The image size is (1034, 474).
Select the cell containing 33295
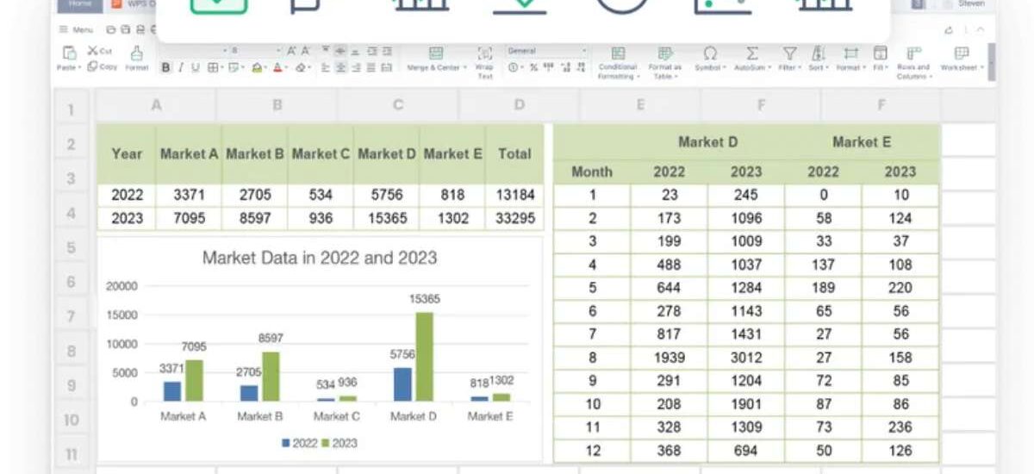tap(514, 218)
